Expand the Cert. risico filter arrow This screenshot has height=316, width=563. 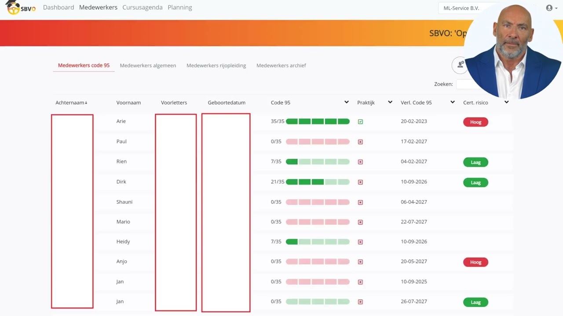pyautogui.click(x=506, y=102)
